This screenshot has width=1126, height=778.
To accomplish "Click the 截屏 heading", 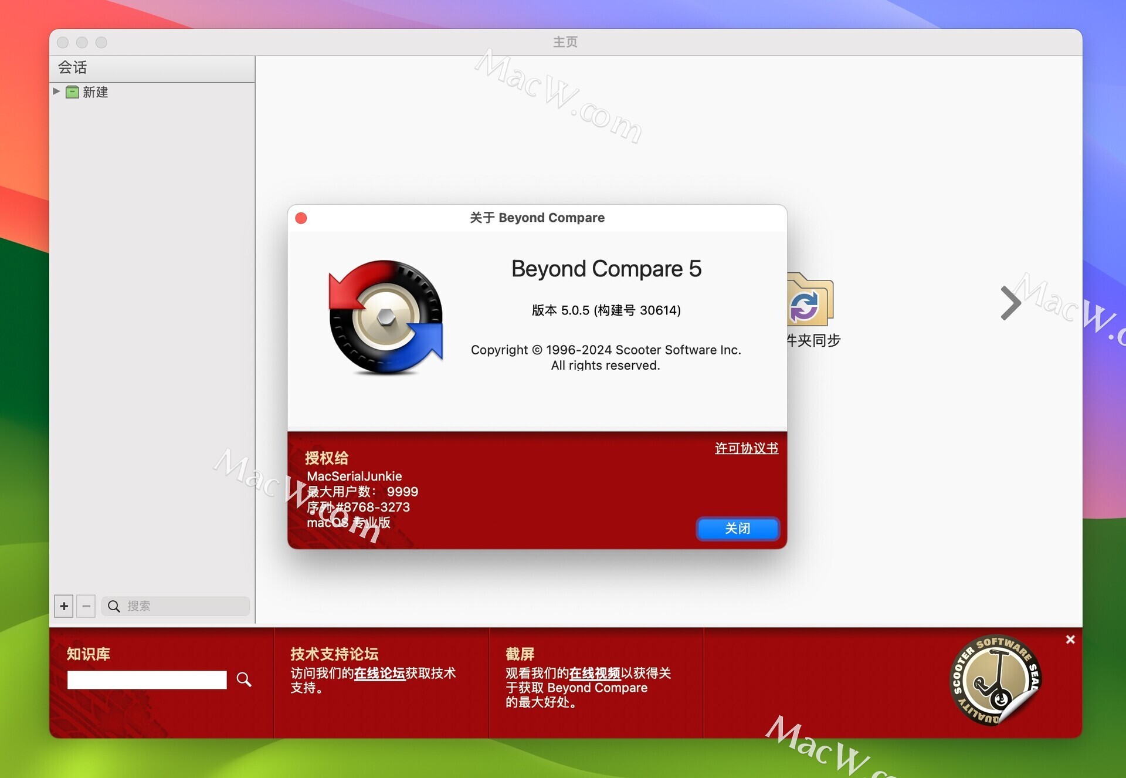I will [520, 654].
